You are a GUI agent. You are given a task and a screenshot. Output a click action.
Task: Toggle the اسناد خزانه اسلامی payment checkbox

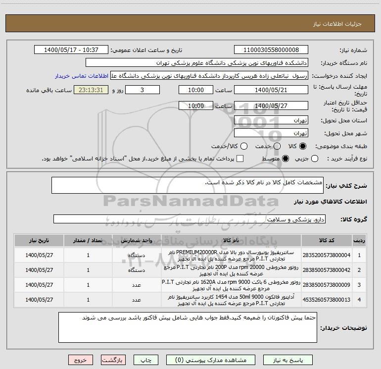pyautogui.click(x=240, y=158)
